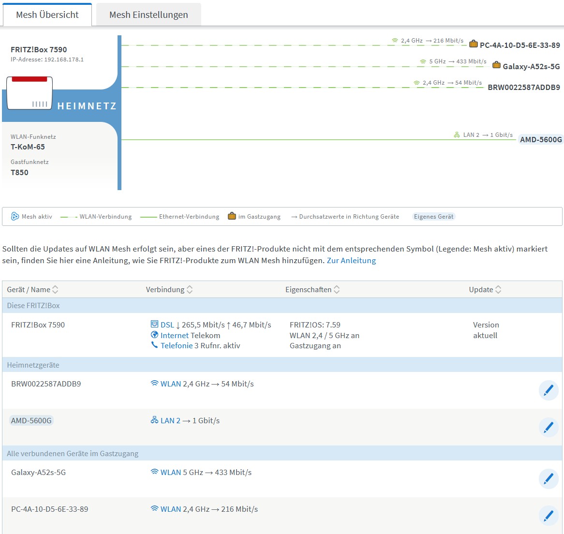
Task: Click the IP-Adresse 192.168.178.1 text
Action: coord(47,59)
